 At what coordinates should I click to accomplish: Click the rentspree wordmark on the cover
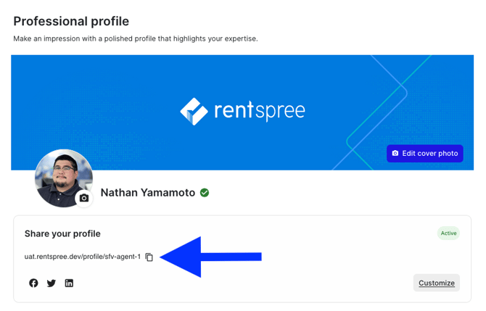point(260,111)
